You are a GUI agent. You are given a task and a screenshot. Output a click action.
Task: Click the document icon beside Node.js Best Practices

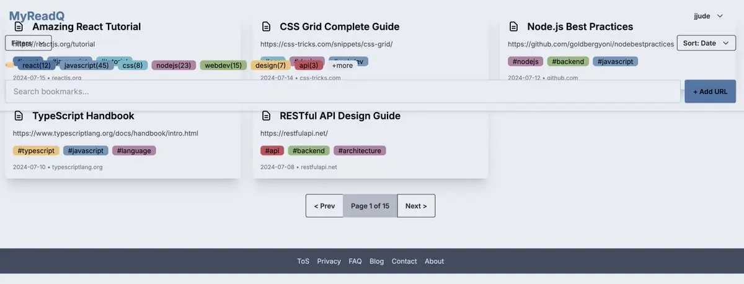coord(513,27)
